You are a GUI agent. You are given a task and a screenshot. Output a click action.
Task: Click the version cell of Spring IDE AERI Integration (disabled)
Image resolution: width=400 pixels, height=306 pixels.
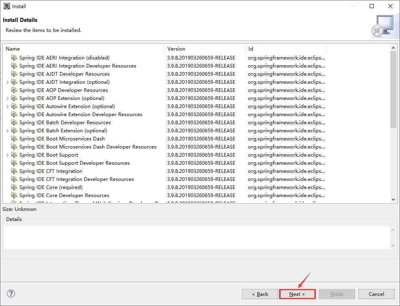(201, 57)
